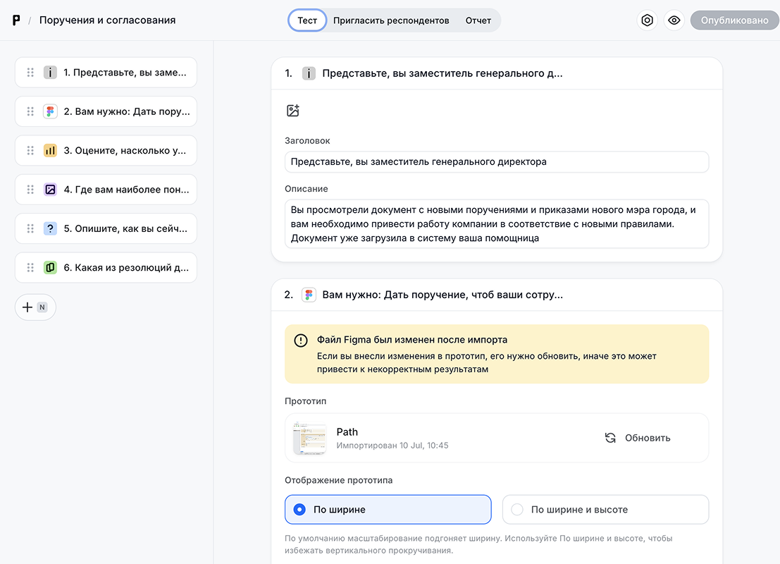Screen dimensions: 780x564
Task: Select the "По ширине" radio option
Action: [x=300, y=510]
